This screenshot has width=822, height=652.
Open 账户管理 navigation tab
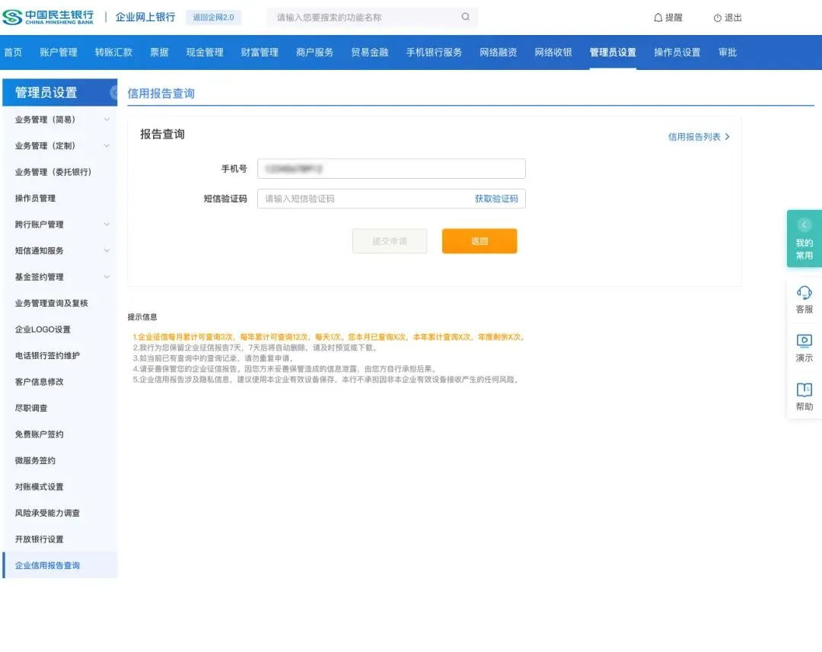click(58, 52)
